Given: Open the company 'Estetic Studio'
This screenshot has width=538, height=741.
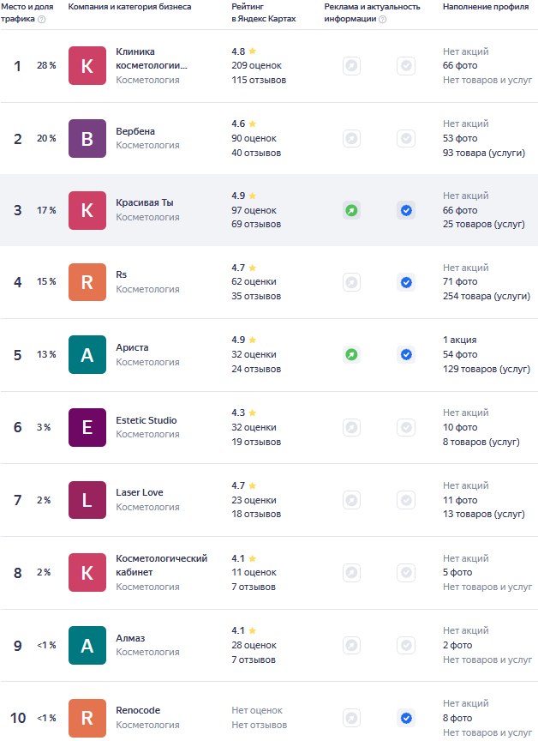Looking at the screenshot, I should pos(146,420).
